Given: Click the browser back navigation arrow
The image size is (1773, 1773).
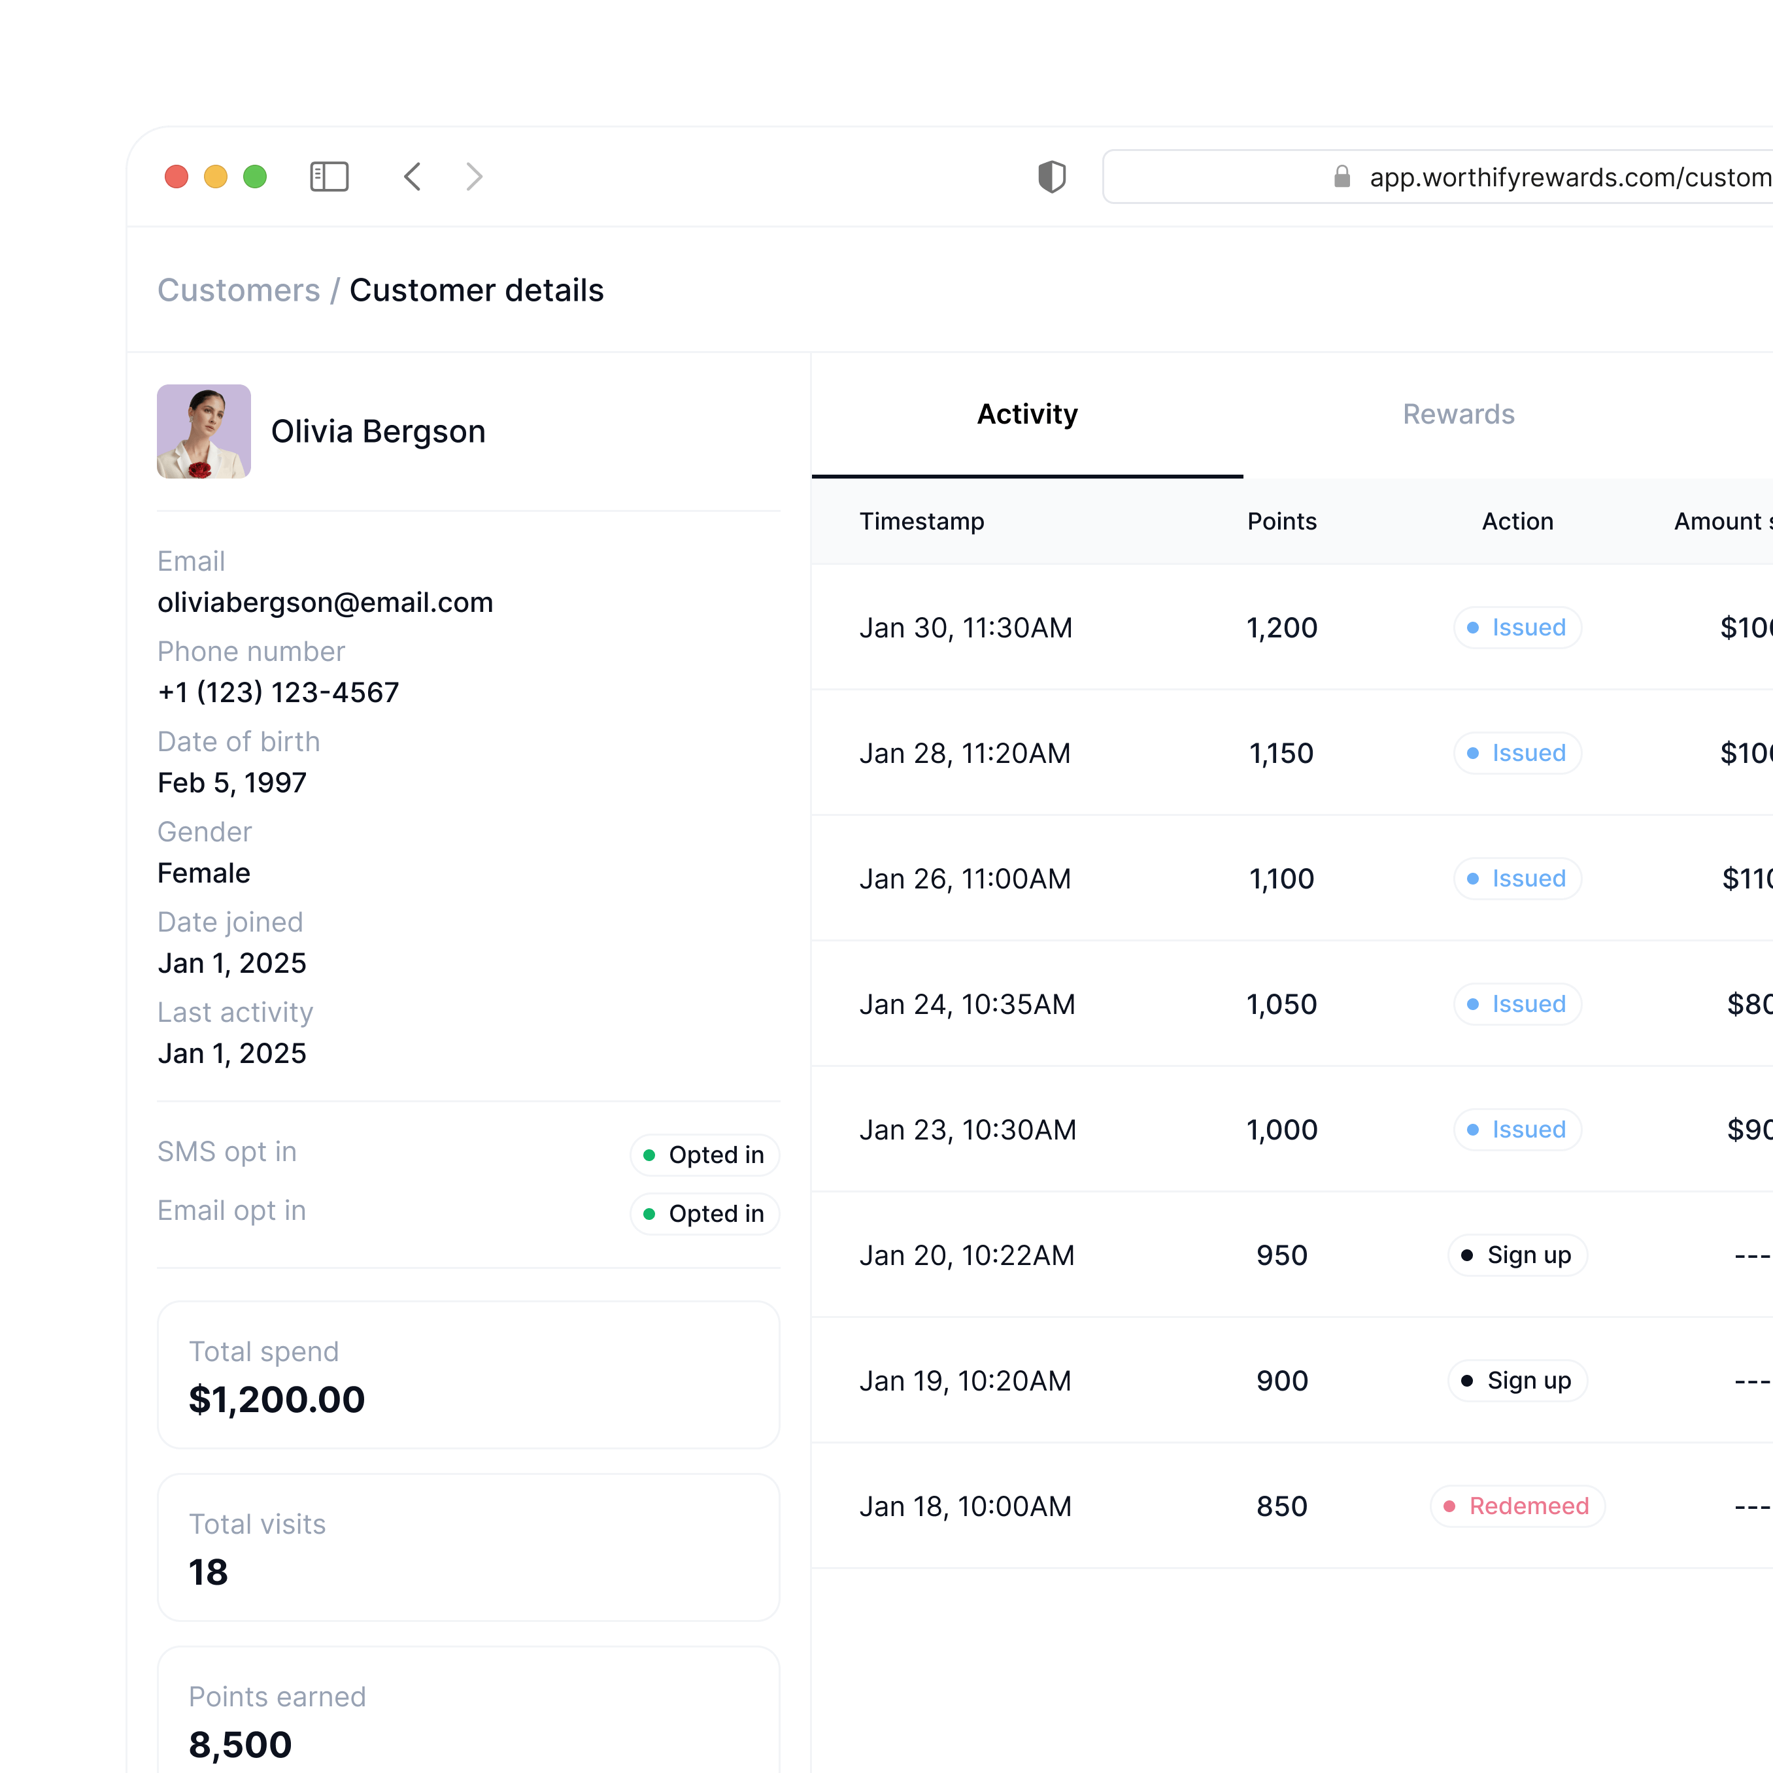Looking at the screenshot, I should point(412,177).
